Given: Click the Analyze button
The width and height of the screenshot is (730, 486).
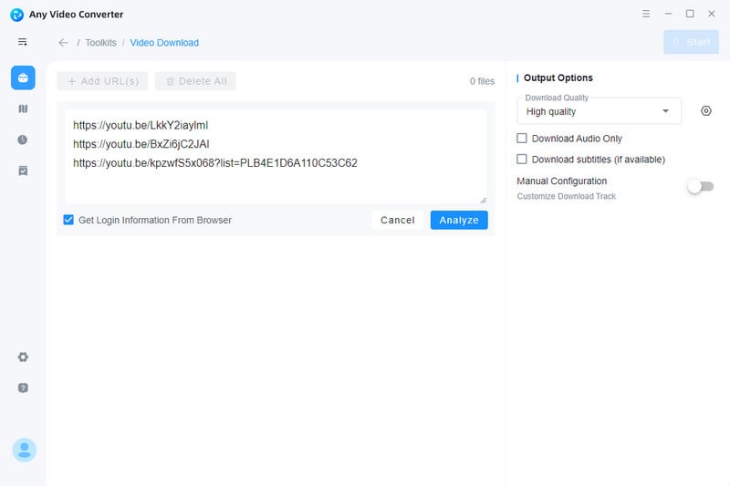Looking at the screenshot, I should [459, 220].
